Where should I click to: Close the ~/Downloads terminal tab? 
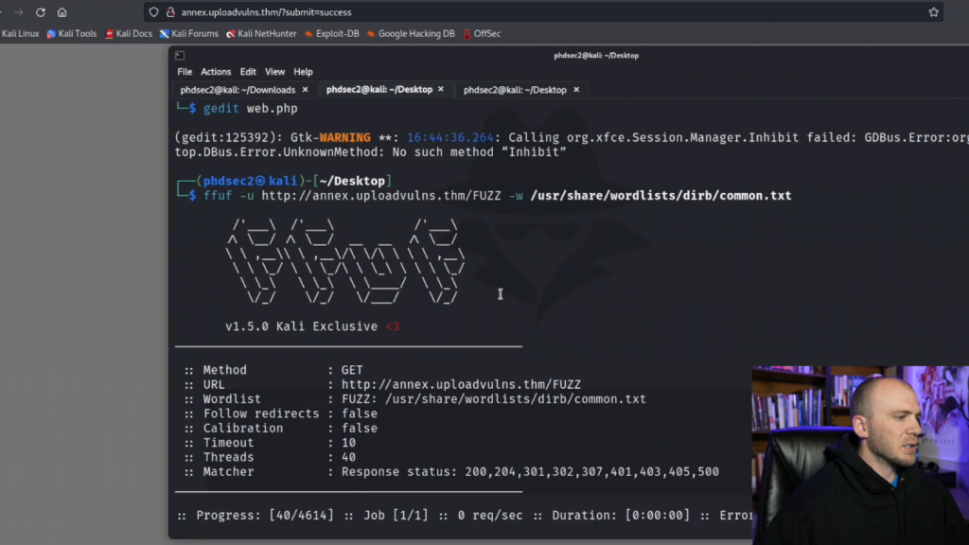tap(305, 90)
